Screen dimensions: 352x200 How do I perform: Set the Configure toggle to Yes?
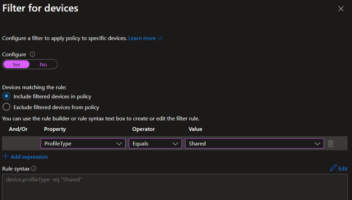coord(16,65)
